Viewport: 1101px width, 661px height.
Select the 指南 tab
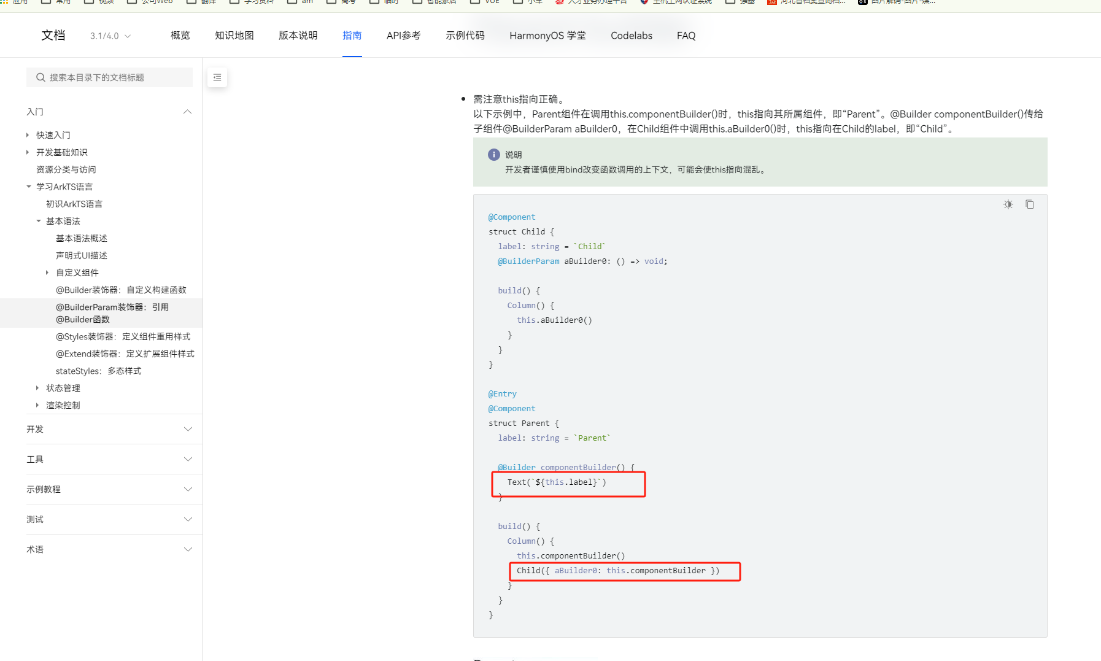point(352,36)
